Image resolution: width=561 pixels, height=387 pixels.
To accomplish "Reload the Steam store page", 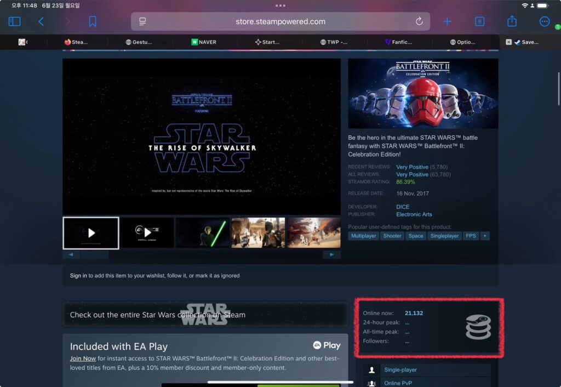I will [419, 21].
